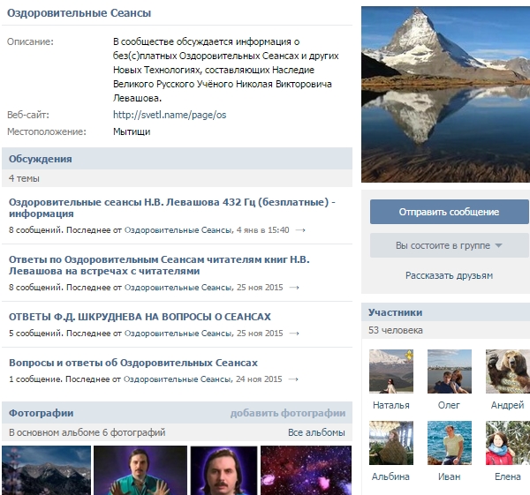The image size is (530, 495).
Task: Open member Елена's avatar
Action: pos(508,443)
